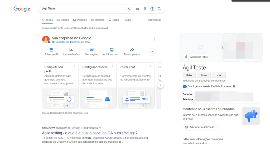Image resolution: width=270 pixels, height=144 pixels.
Task: Switch to the Imagens tab
Action: click(x=80, y=20)
